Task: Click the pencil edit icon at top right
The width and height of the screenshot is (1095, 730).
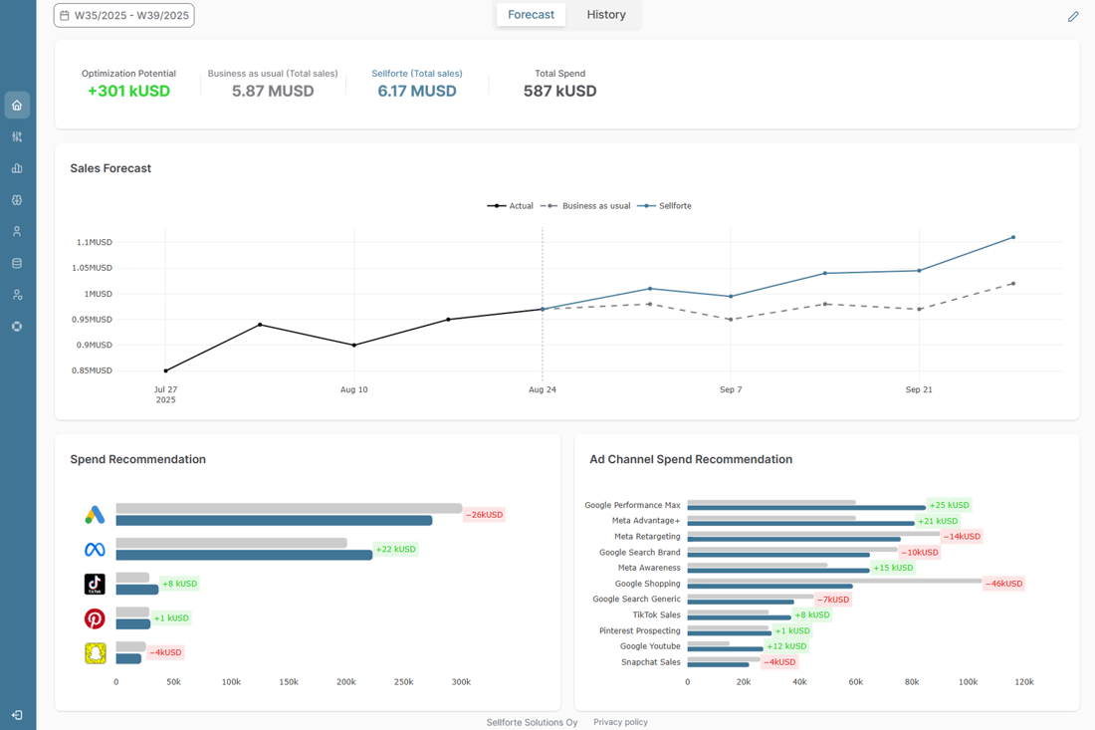Action: [x=1073, y=16]
